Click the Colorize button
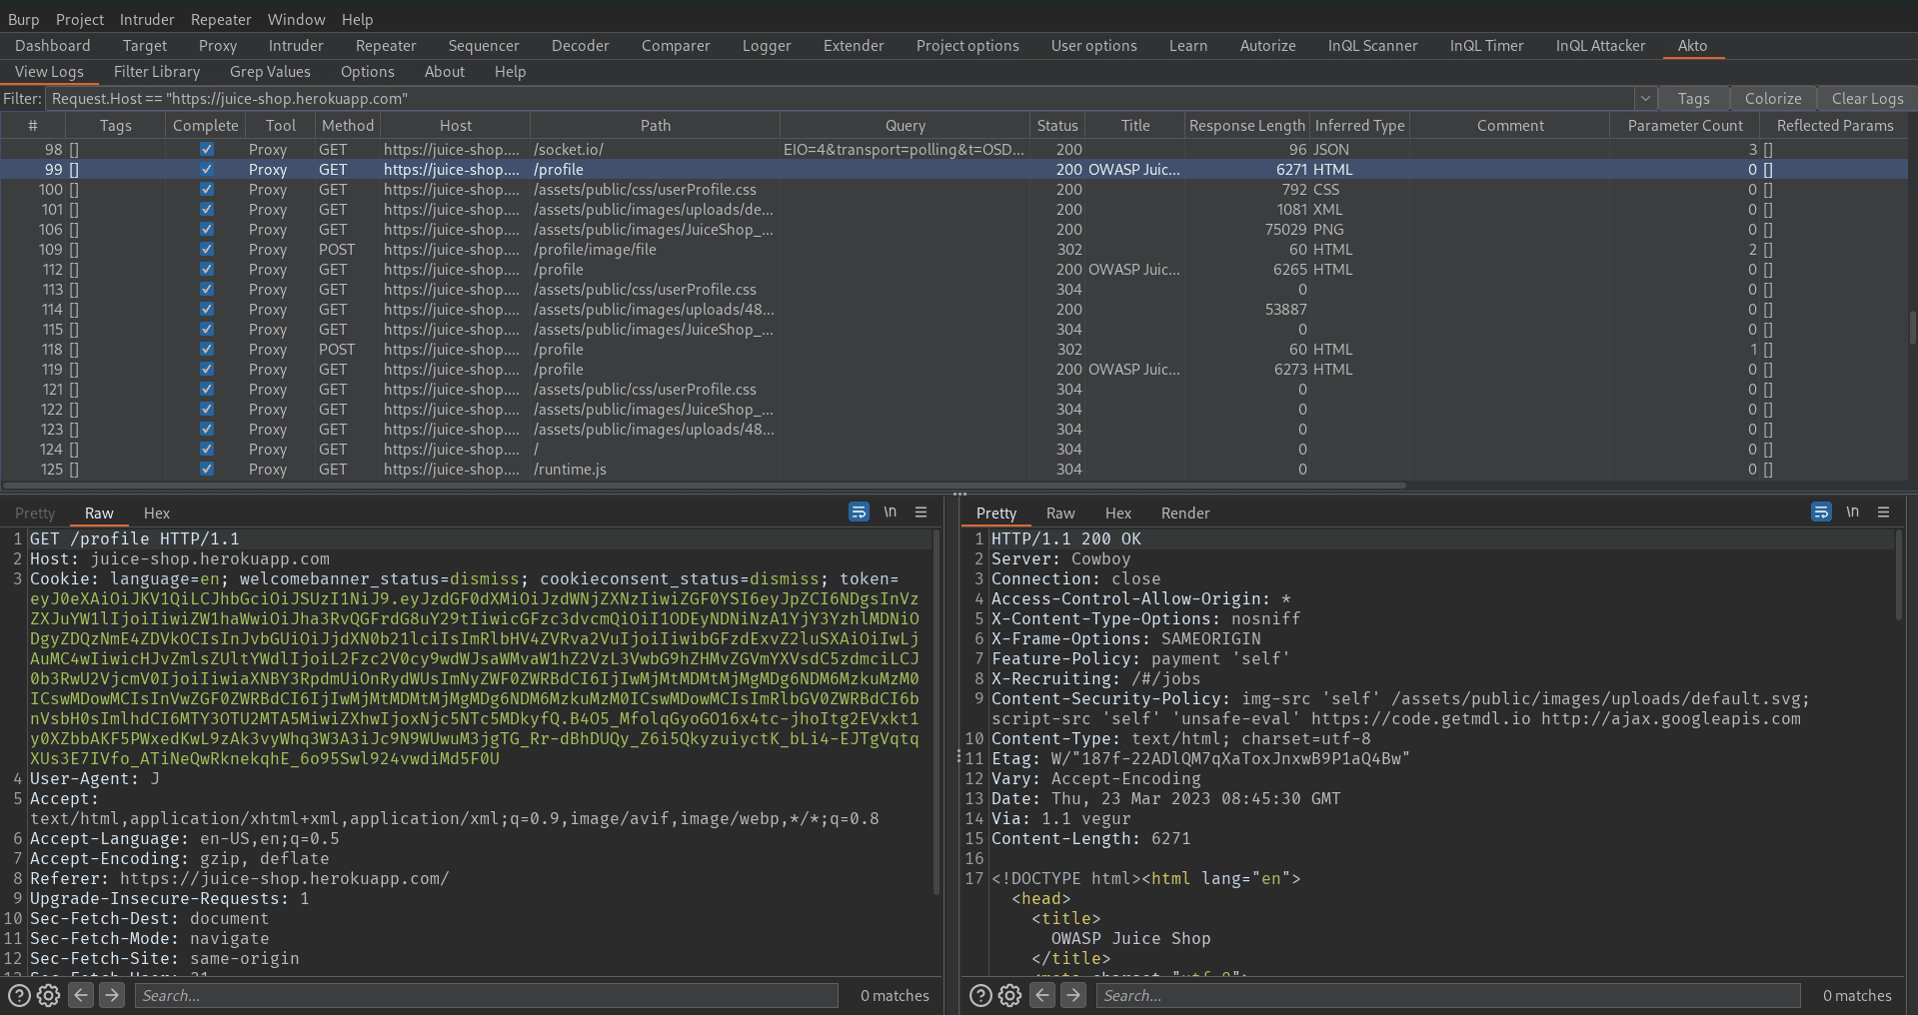Screen dimensions: 1918x1015 point(1772,99)
